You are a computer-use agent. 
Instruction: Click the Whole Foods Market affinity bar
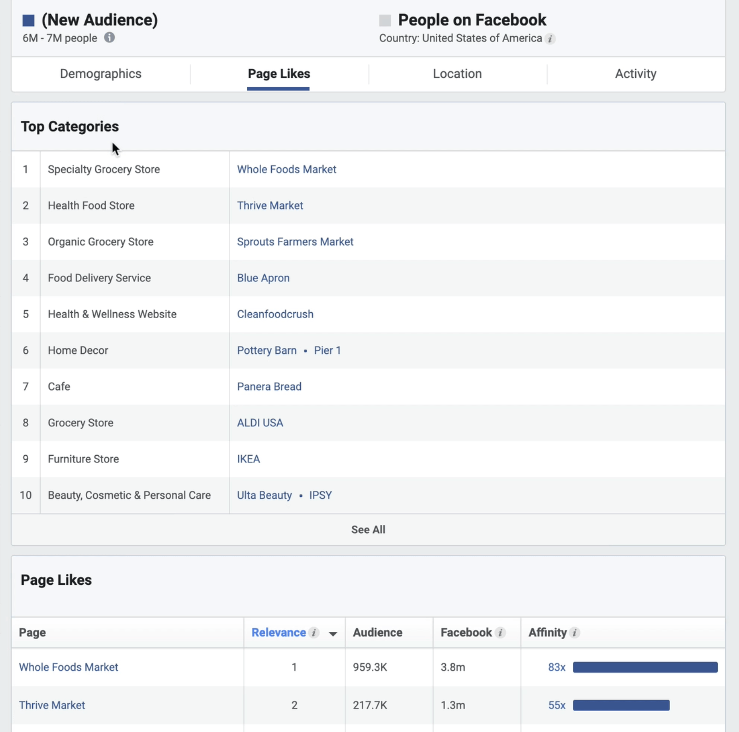tap(645, 667)
